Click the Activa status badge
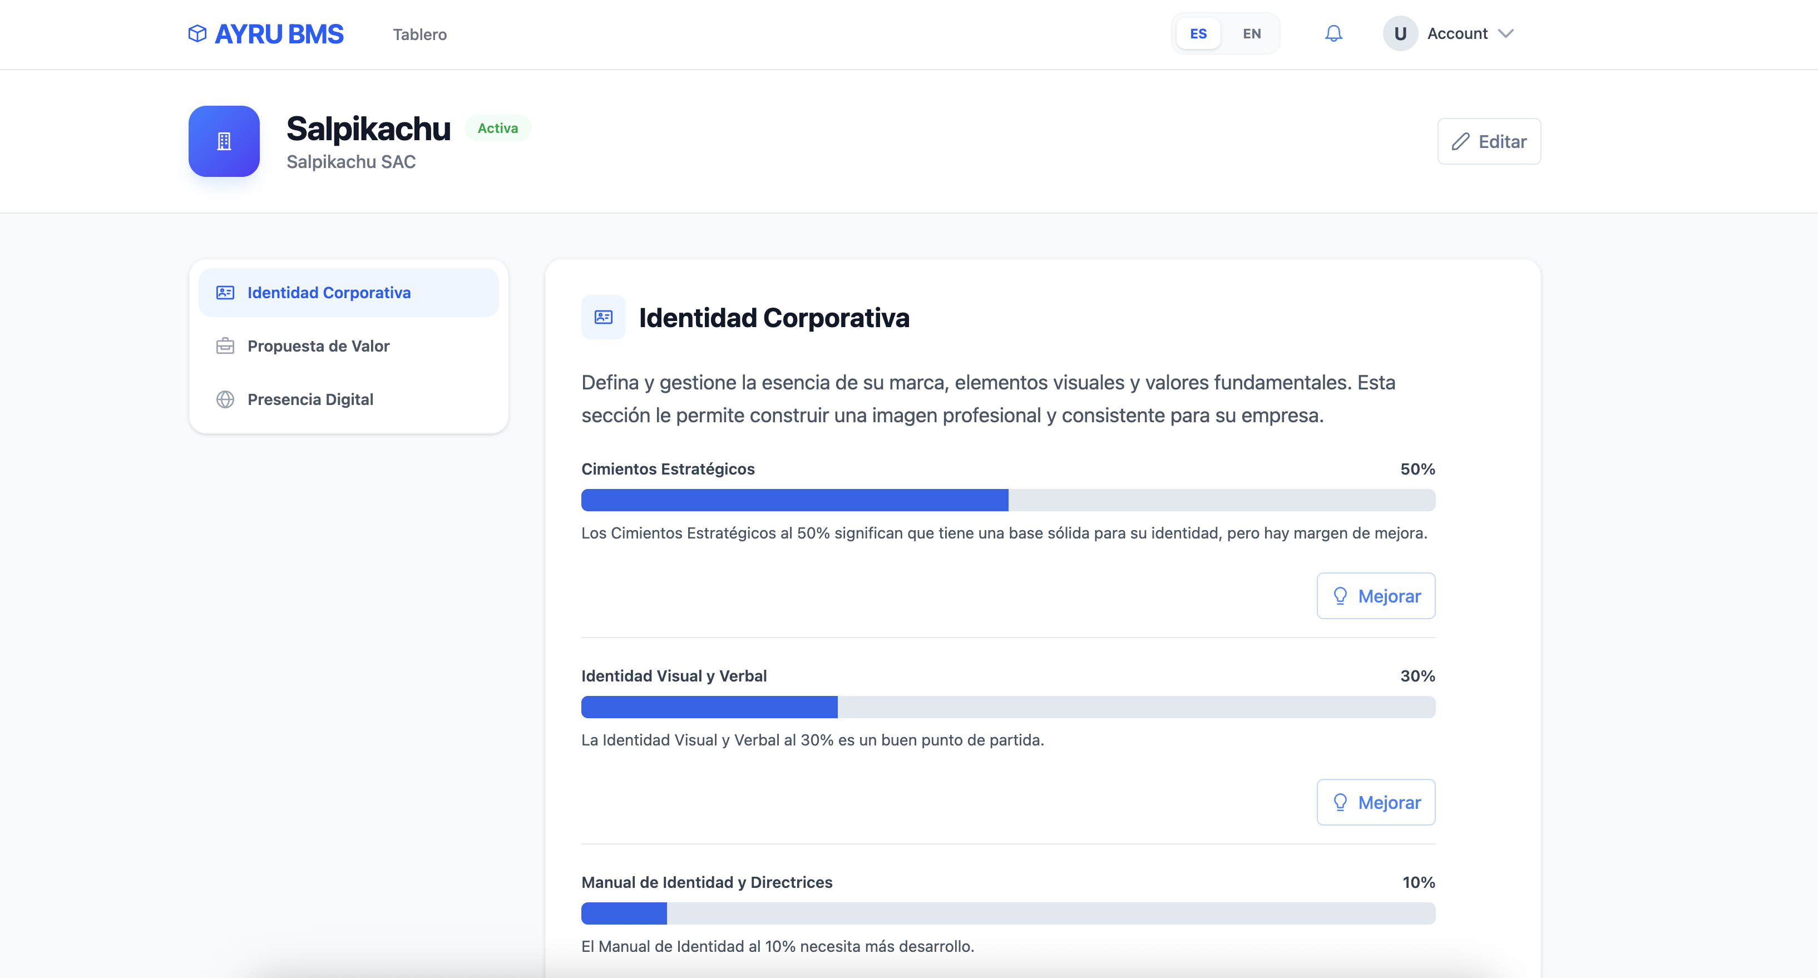Screen dimensions: 1818x978 (497, 129)
